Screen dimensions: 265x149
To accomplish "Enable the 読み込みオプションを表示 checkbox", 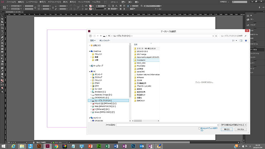I will tap(199, 129).
